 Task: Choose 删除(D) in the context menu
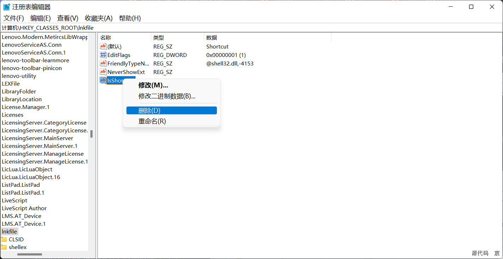172,110
